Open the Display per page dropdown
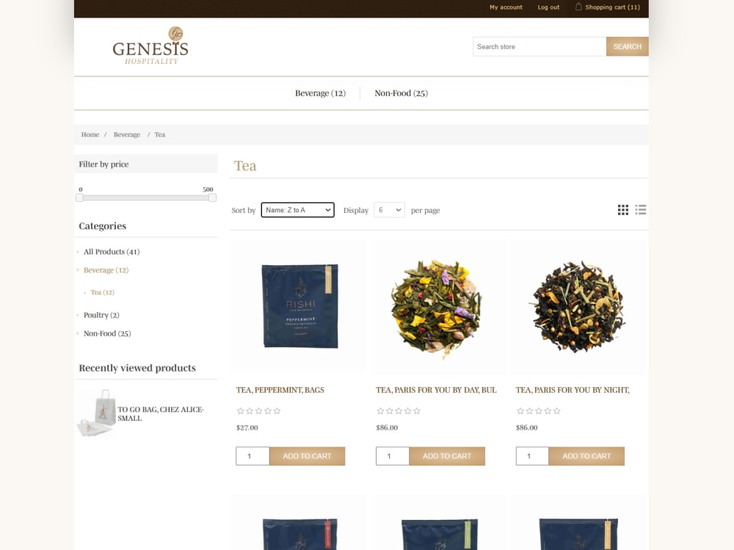This screenshot has width=734, height=550. pyautogui.click(x=389, y=210)
